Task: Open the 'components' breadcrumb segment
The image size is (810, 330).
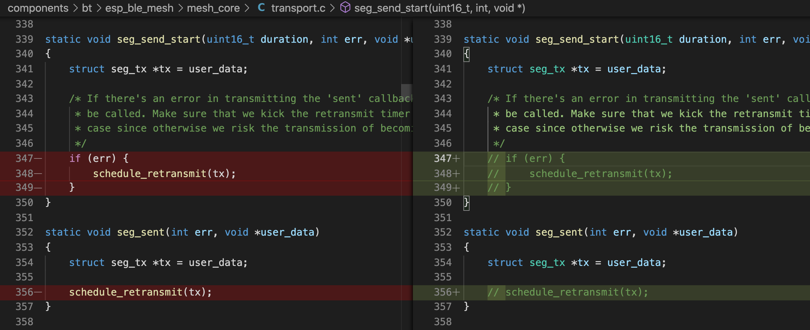Action: tap(38, 8)
